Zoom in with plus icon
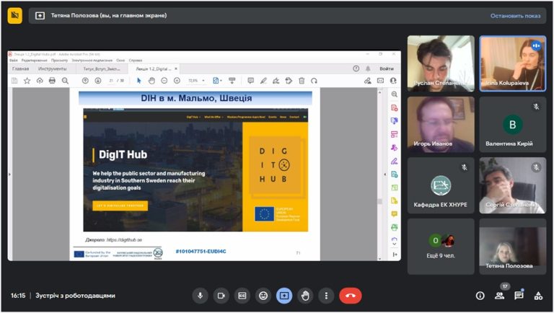 pyautogui.click(x=177, y=81)
